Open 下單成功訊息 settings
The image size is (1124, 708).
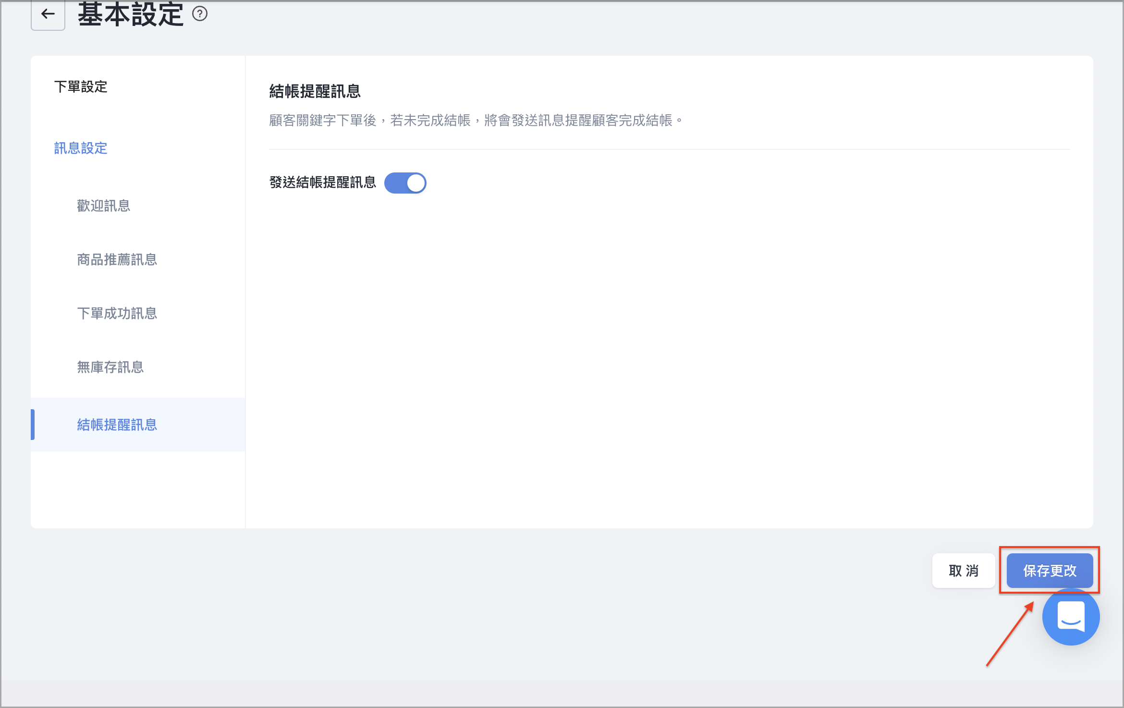pyautogui.click(x=117, y=314)
